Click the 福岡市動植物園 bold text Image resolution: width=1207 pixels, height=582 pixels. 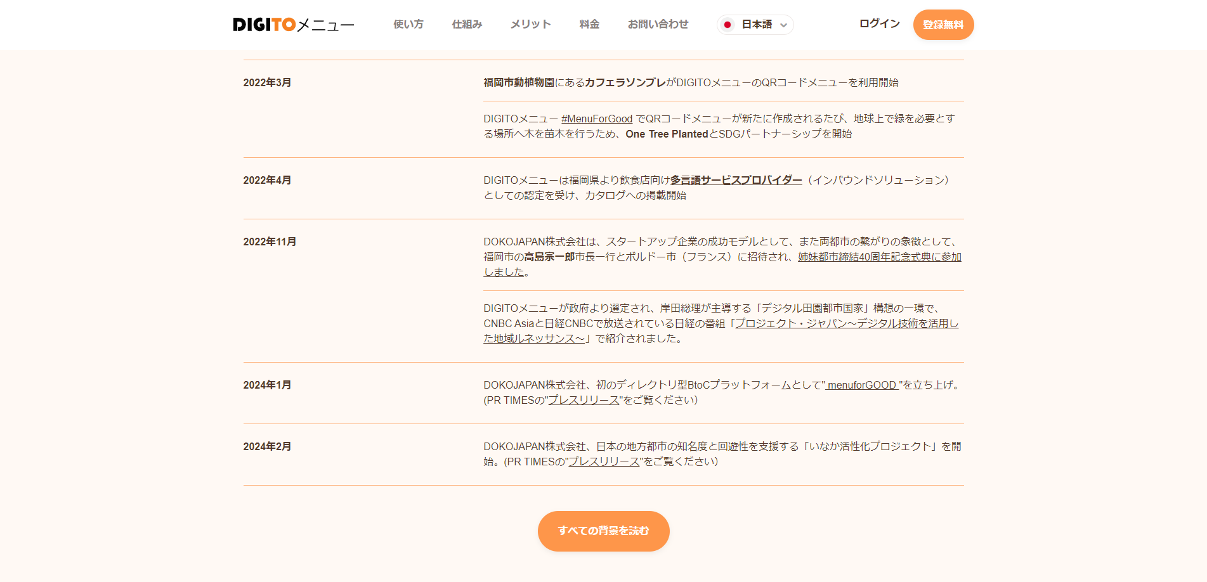[519, 82]
